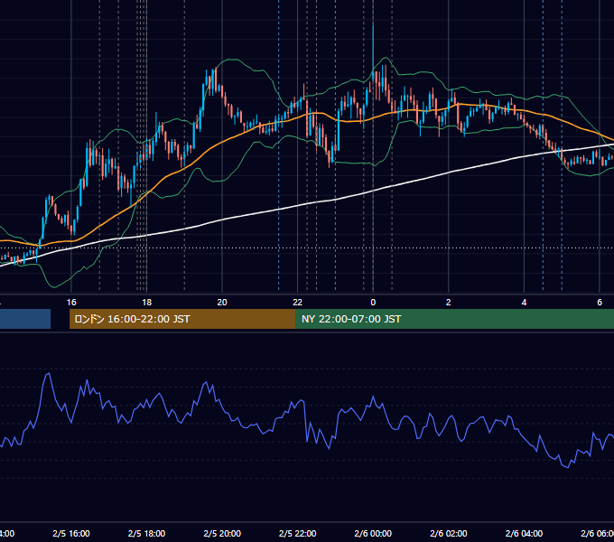614x542 pixels.
Task: Click the 22 hour label on price chart axis
Action: pos(298,303)
